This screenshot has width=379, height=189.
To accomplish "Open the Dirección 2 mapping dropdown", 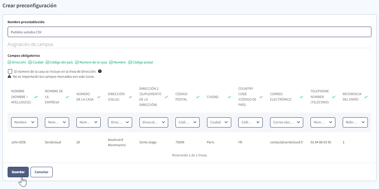I will (x=154, y=122).
